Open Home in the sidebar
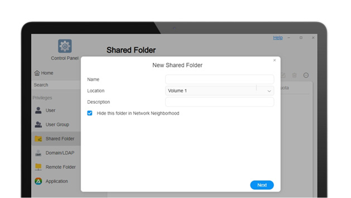Screen dimensions: 351x198 [x=44, y=73]
